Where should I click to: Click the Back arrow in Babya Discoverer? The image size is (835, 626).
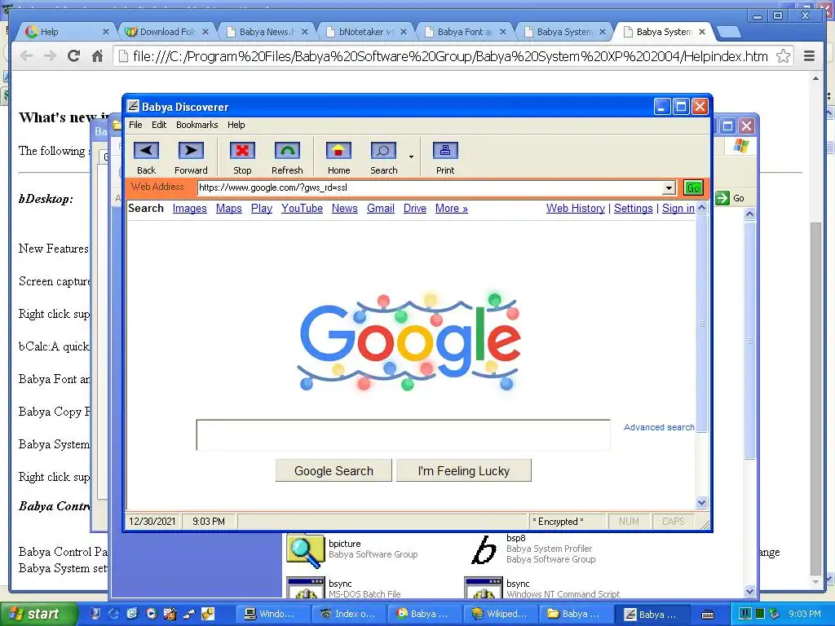pyautogui.click(x=146, y=151)
